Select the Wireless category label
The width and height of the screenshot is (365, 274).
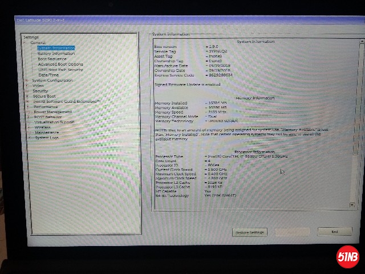(x=43, y=127)
